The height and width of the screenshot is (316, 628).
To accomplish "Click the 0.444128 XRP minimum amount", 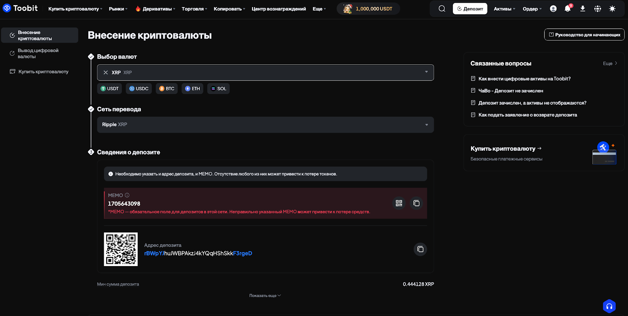I will pos(418,284).
